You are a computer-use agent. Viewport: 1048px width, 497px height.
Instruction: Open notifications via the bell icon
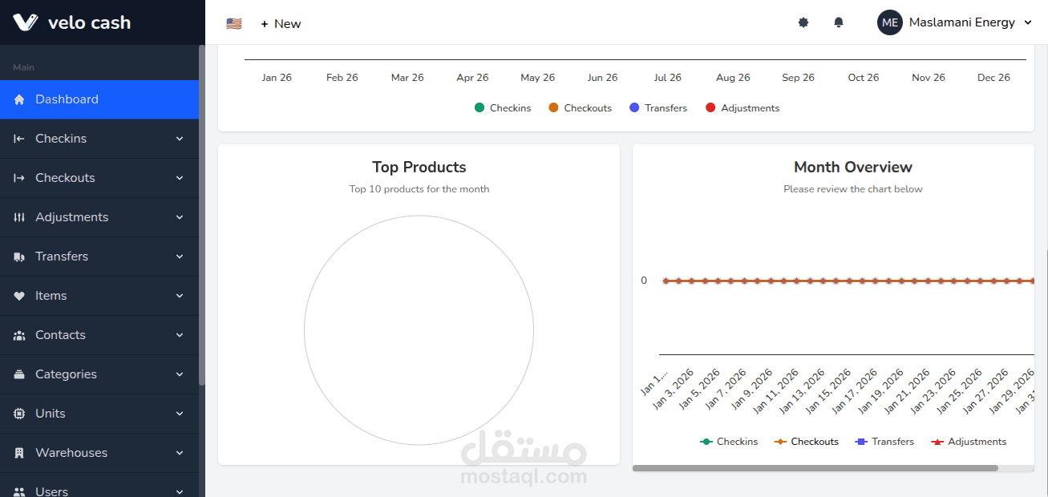[839, 22]
